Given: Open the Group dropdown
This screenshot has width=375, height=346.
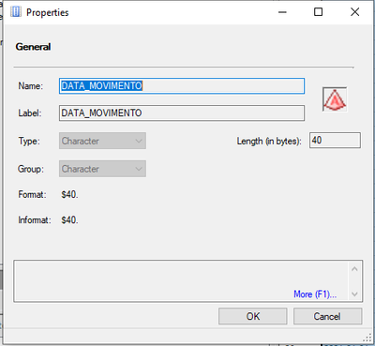Looking at the screenshot, I should pyautogui.click(x=102, y=169).
